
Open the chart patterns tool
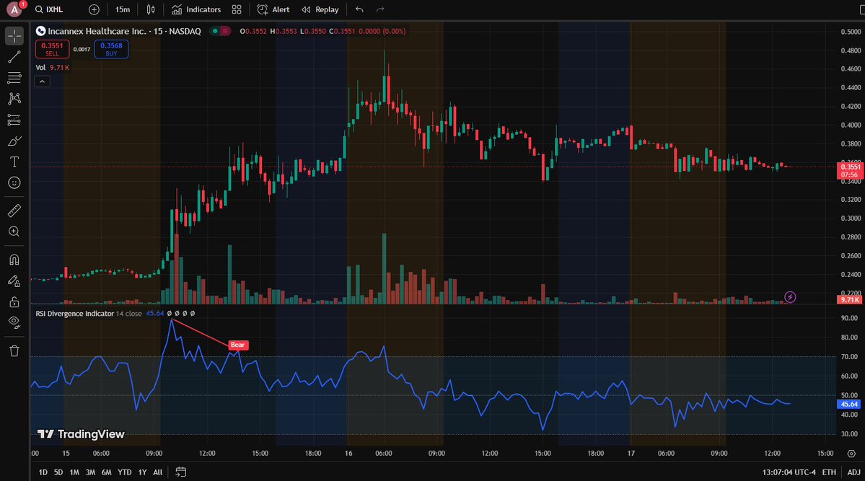14,99
